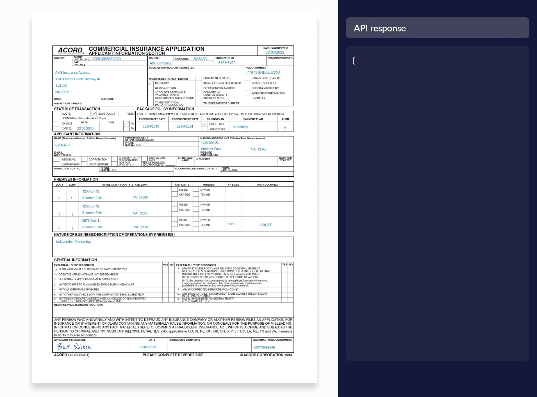Viewport: 537px width, 397px height.
Task: Check INSIDE city limits for 5679 Oak St.
Action: point(175,220)
